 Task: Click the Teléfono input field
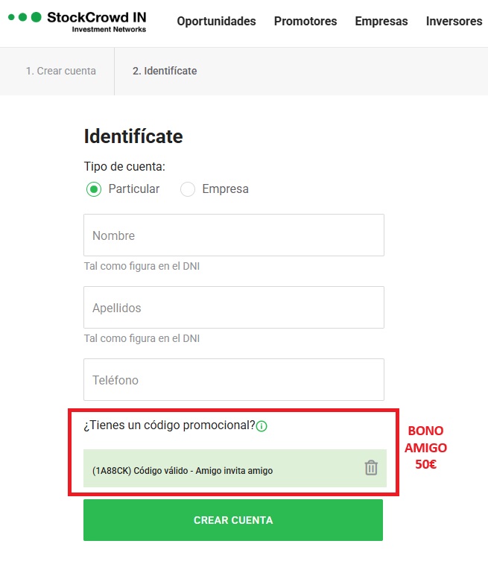click(234, 380)
